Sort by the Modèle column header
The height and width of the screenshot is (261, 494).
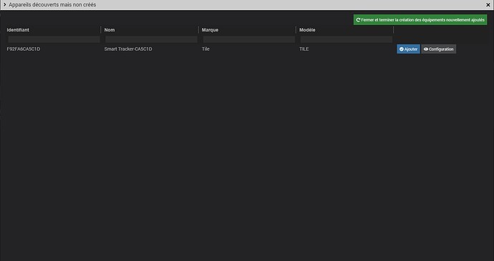tap(307, 30)
